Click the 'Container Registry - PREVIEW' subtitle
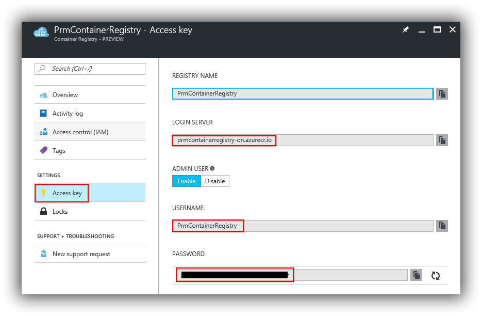The width and height of the screenshot is (482, 316). pyautogui.click(x=89, y=39)
